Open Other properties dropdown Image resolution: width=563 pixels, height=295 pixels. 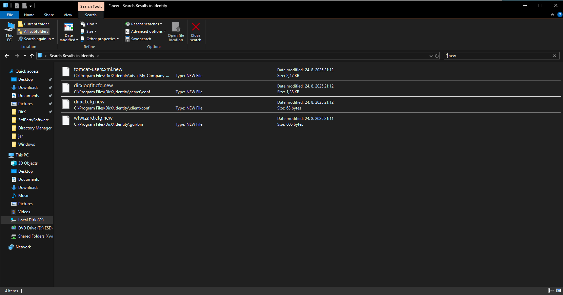(100, 39)
